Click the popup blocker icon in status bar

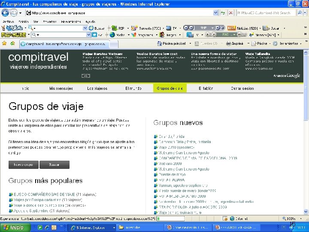click(225, 218)
